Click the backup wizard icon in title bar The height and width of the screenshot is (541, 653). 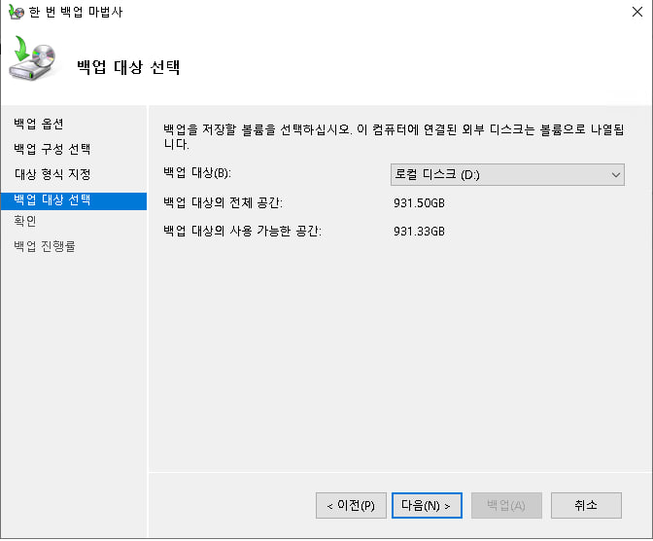tap(16, 12)
